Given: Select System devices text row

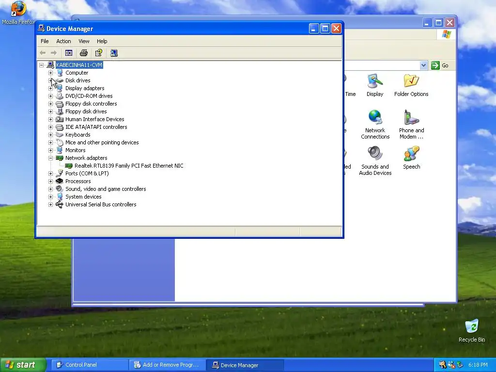Looking at the screenshot, I should [x=83, y=197].
